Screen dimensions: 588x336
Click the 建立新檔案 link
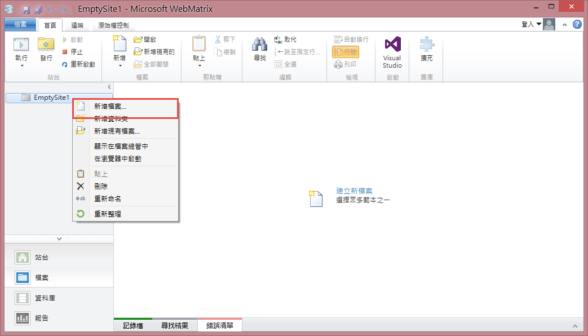pos(355,191)
